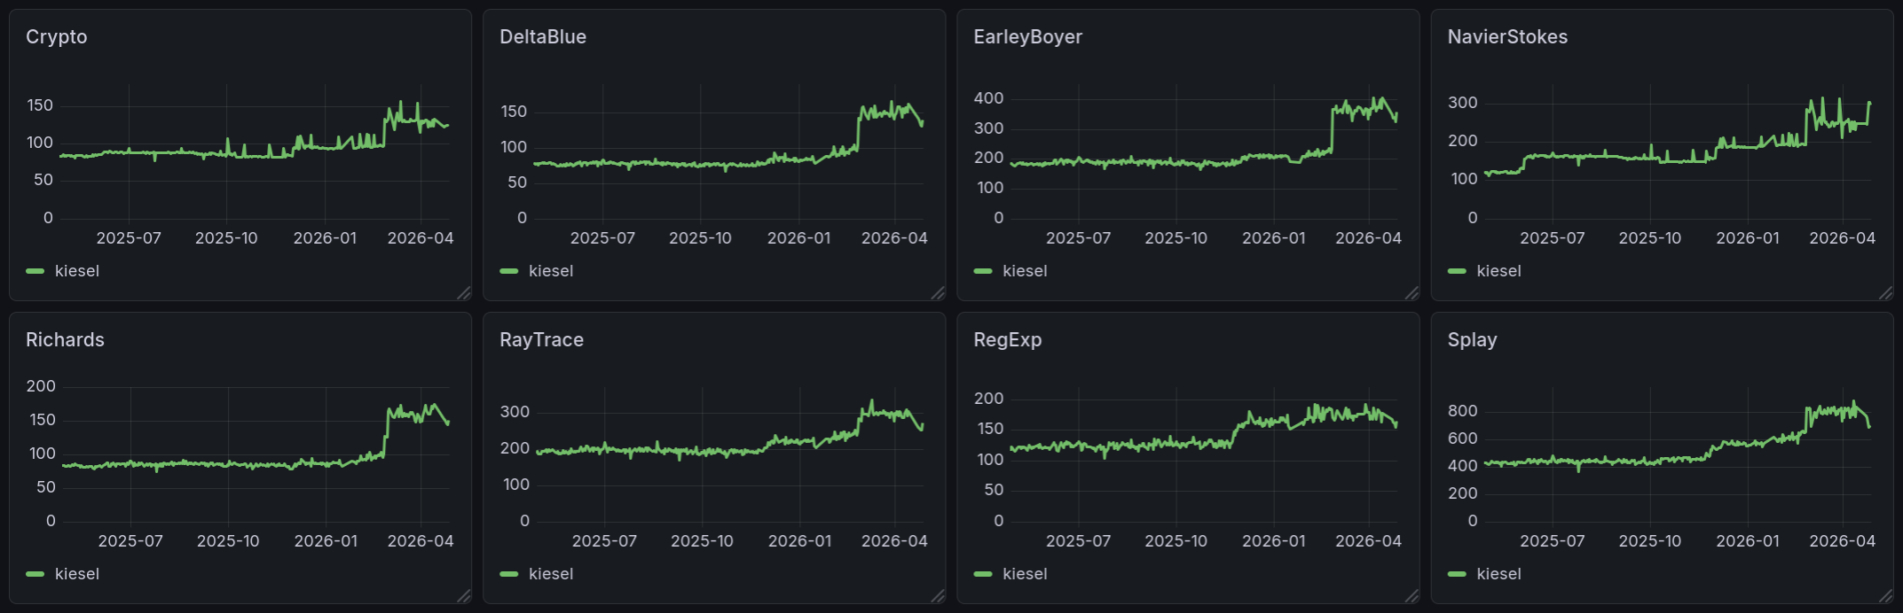The image size is (1903, 613).
Task: Click the RegExp panel resize handle
Action: [x=1412, y=596]
